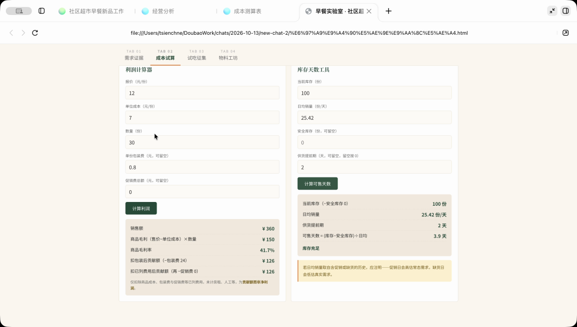The height and width of the screenshot is (327, 577).
Task: Select the 成本试算 tab
Action: tap(165, 55)
